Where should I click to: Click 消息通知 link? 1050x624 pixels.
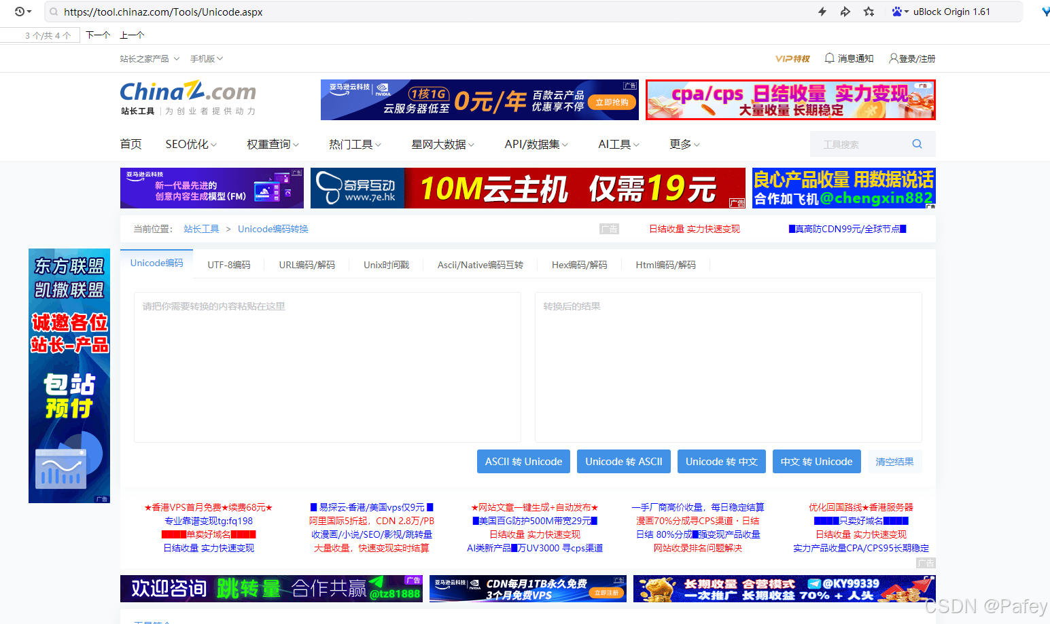855,58
